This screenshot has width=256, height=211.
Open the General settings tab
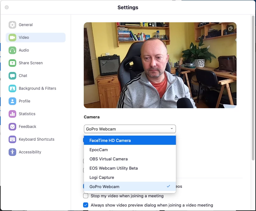(x=36, y=25)
